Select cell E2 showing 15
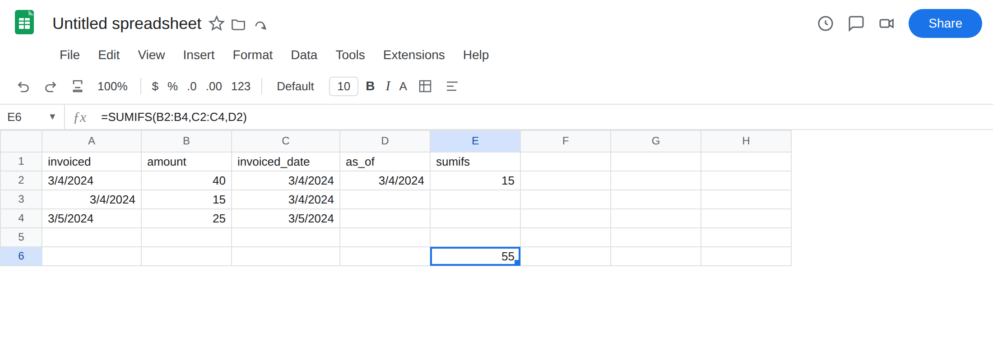This screenshot has height=361, width=993. (x=475, y=180)
